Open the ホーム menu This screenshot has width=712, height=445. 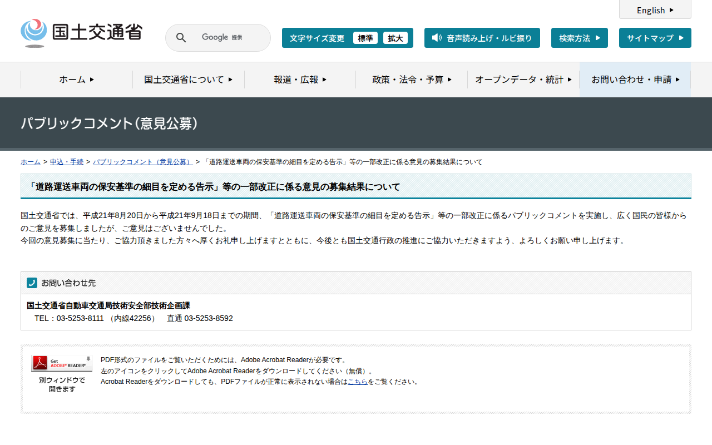pos(77,80)
